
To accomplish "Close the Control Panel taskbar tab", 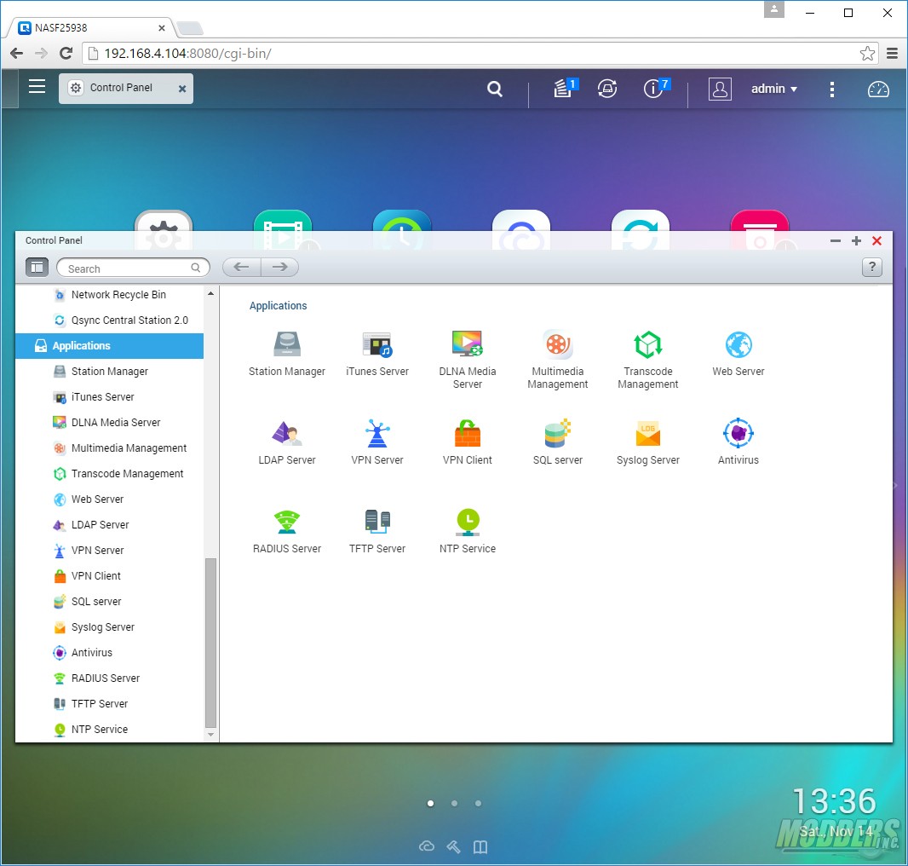I will click(181, 89).
